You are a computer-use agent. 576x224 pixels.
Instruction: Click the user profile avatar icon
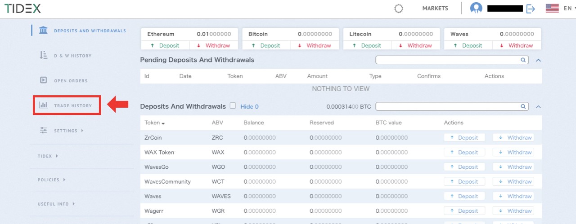pyautogui.click(x=476, y=9)
